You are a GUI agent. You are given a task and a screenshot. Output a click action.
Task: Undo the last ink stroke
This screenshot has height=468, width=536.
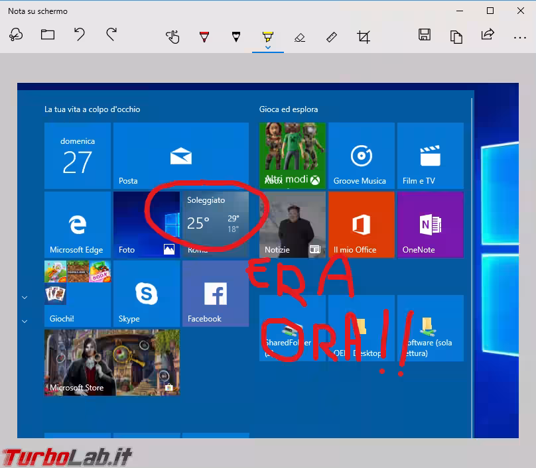click(x=80, y=35)
